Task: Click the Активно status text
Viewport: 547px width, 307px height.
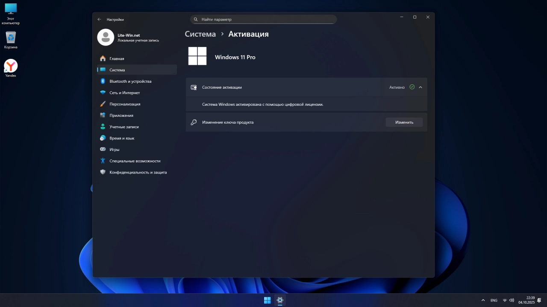Action: click(x=397, y=87)
